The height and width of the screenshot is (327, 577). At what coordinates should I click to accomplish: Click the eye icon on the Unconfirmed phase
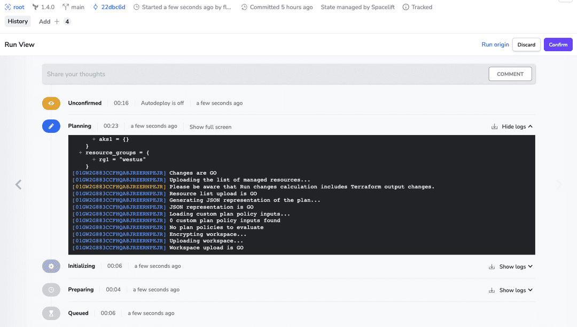pos(51,103)
